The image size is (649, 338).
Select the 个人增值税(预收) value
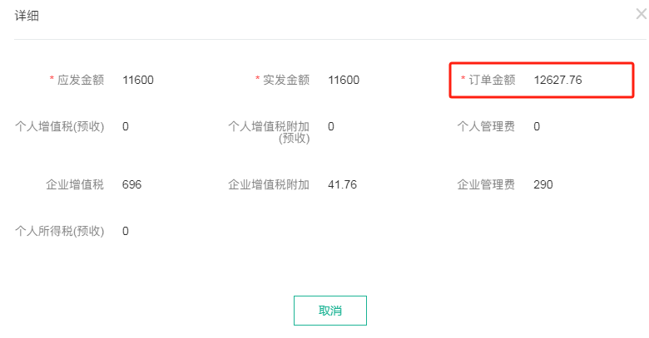pyautogui.click(x=126, y=126)
